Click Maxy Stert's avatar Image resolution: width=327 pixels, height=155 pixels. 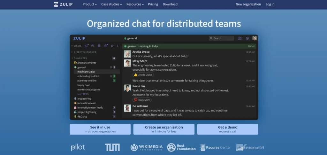click(127, 63)
